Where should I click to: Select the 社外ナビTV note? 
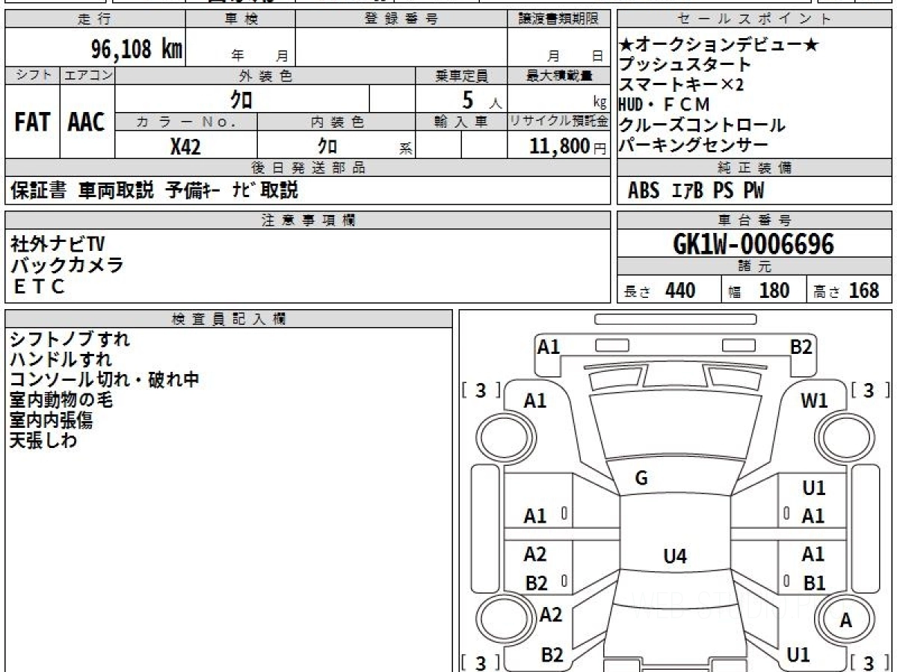pos(58,243)
